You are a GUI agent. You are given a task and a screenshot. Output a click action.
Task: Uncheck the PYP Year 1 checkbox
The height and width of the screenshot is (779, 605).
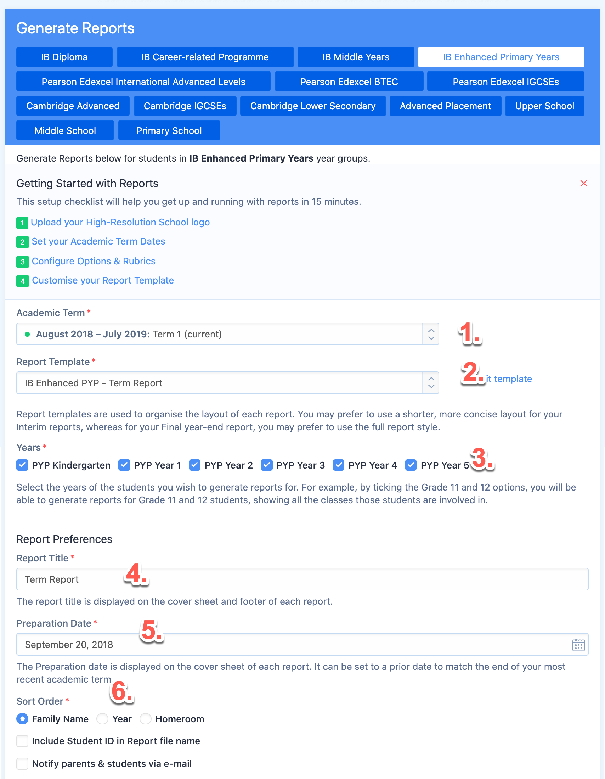[124, 465]
